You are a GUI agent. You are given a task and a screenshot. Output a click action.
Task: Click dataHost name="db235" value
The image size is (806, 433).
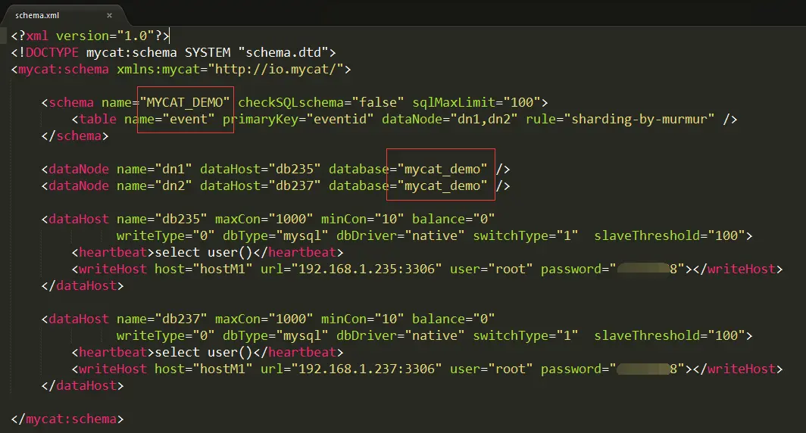pos(181,219)
